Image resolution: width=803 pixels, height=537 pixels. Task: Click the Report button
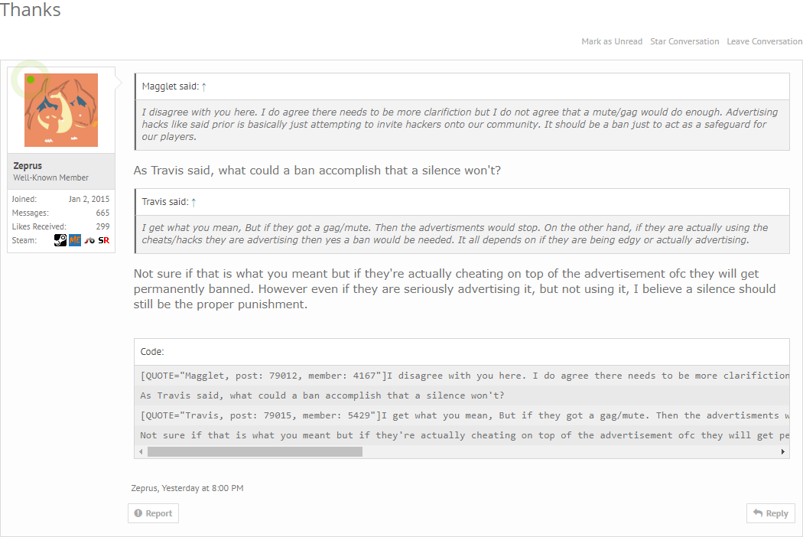pos(153,513)
